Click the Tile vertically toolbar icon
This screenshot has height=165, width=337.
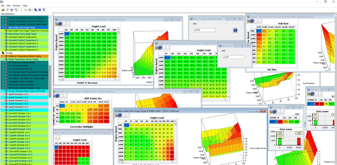44,10
